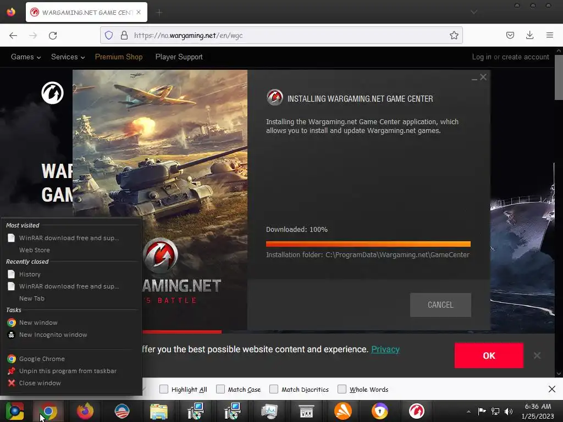Viewport: 563px width, 422px height.
Task: Go back using the browser back arrow
Action: click(13, 35)
